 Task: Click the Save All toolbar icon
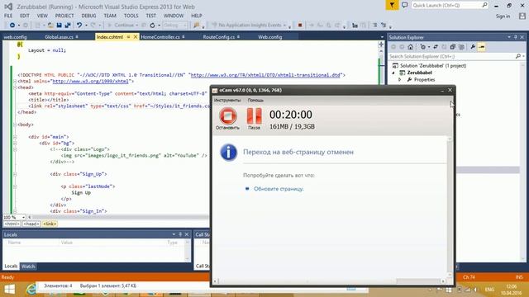(68, 26)
